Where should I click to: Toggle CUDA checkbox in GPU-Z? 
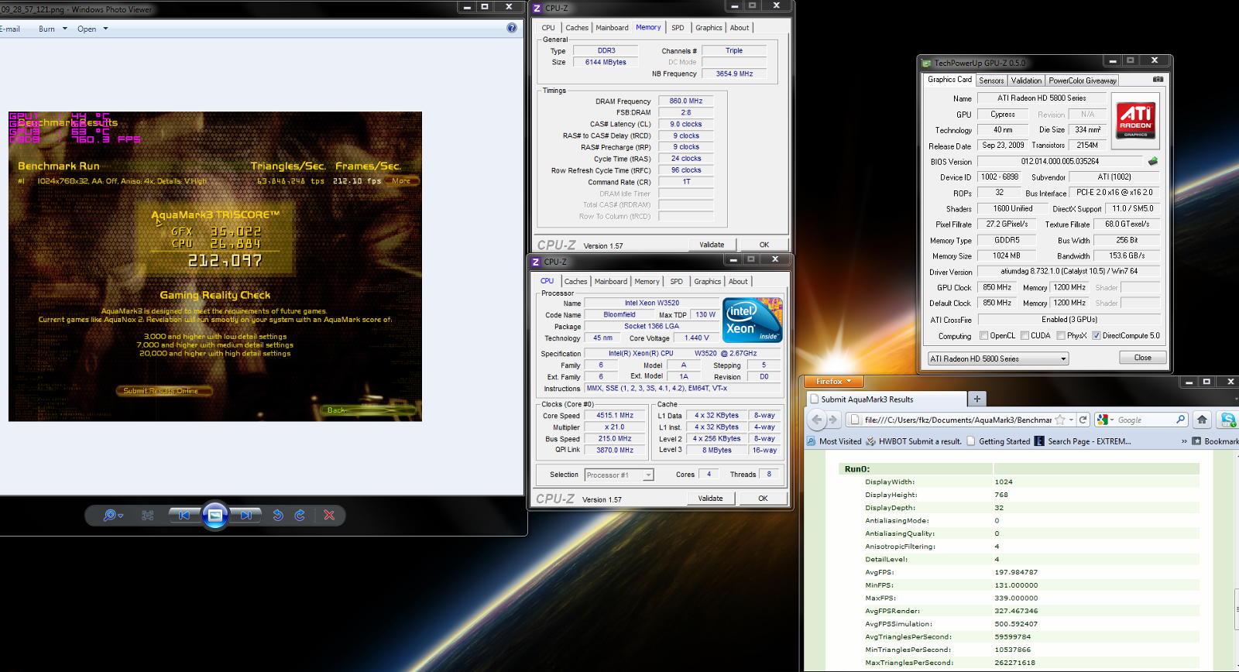tap(1025, 336)
